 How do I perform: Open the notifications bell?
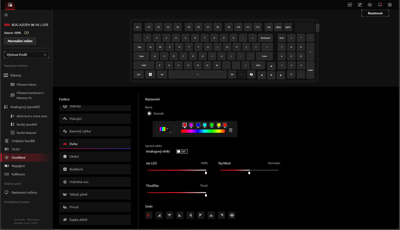(380, 5)
